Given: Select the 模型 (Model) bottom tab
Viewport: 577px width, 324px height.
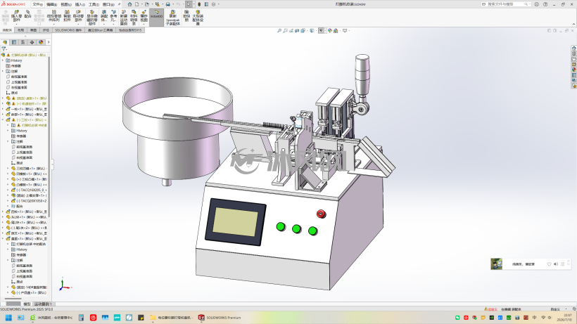Looking at the screenshot, I should [x=27, y=304].
